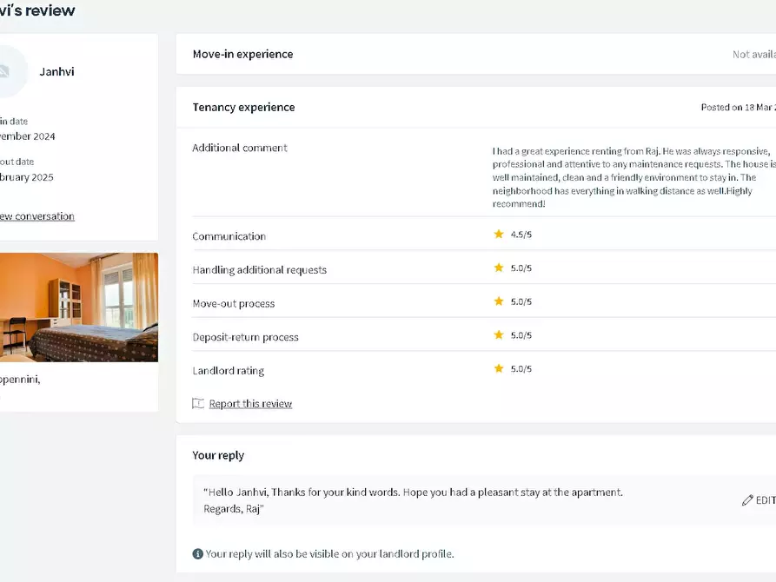Click the pencil icon in Your reply

(747, 500)
